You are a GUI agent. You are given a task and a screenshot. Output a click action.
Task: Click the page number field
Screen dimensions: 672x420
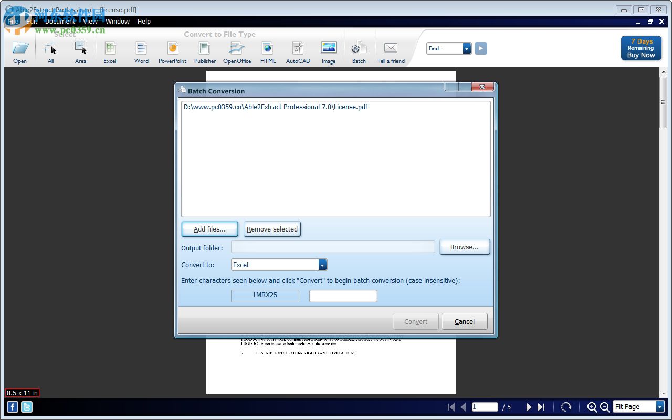point(485,407)
